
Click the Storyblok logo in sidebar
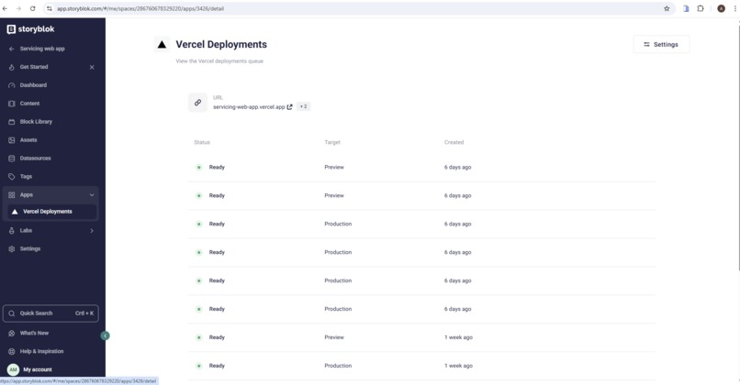[30, 29]
